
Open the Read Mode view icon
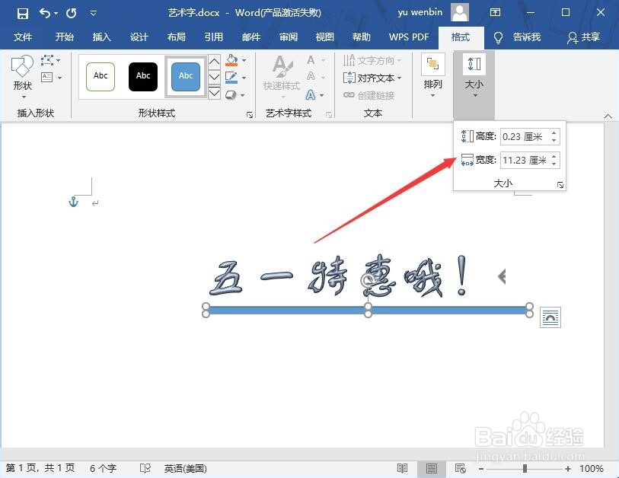(403, 467)
